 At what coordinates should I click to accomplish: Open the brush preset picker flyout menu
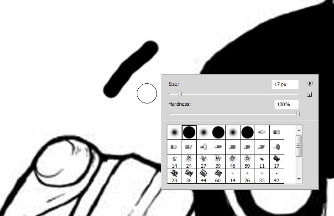pos(310,83)
